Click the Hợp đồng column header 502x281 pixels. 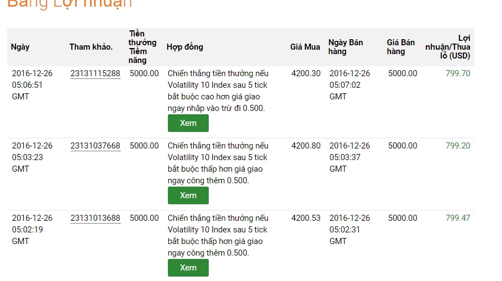185,47
